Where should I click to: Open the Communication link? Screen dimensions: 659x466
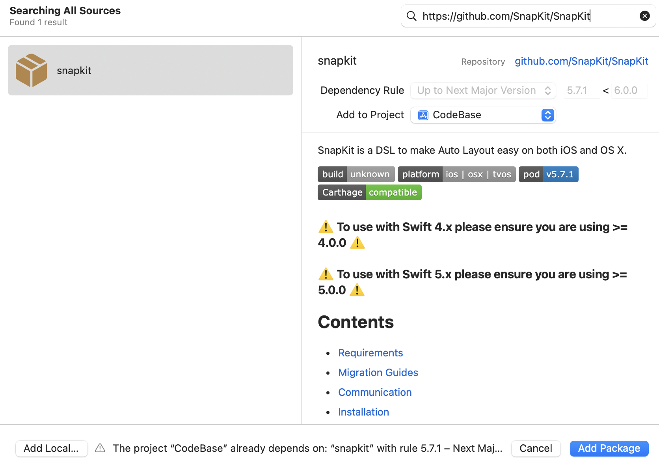375,392
